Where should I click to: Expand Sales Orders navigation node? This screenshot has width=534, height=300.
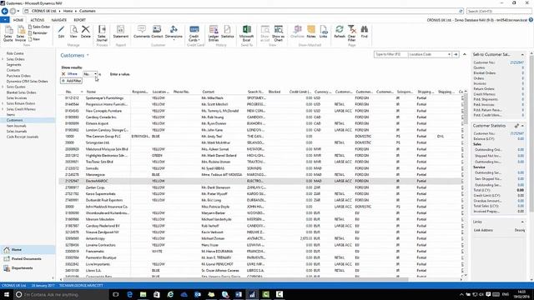(x=3, y=59)
